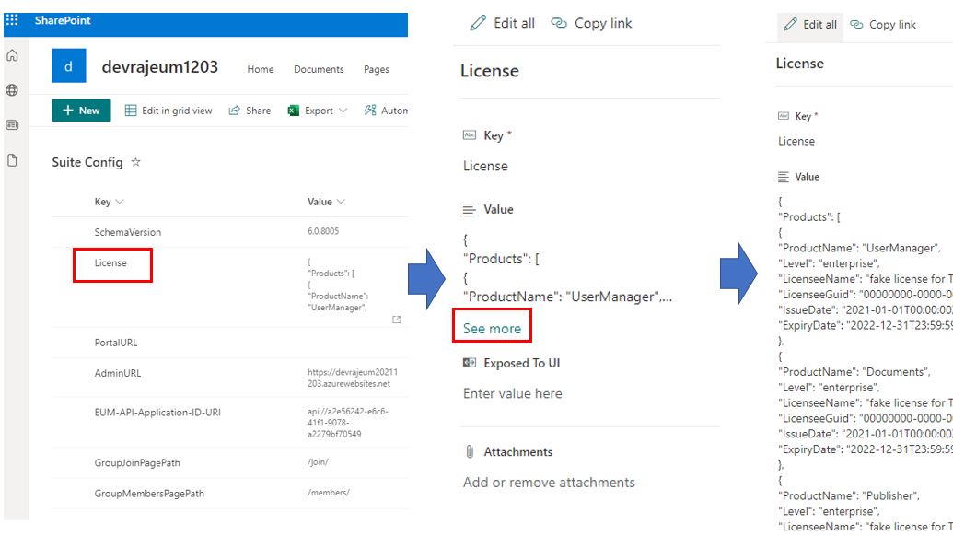Click the Automate flow icon
Screen dimensions: 953x536
click(x=369, y=111)
